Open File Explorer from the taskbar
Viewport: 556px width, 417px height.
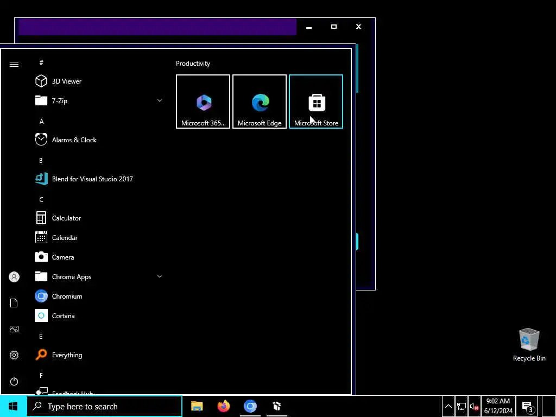tap(197, 406)
